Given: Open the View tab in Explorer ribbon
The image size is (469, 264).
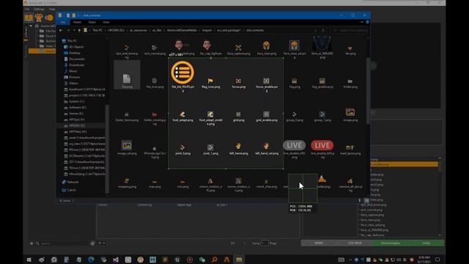Looking at the screenshot, I should click(106, 22).
